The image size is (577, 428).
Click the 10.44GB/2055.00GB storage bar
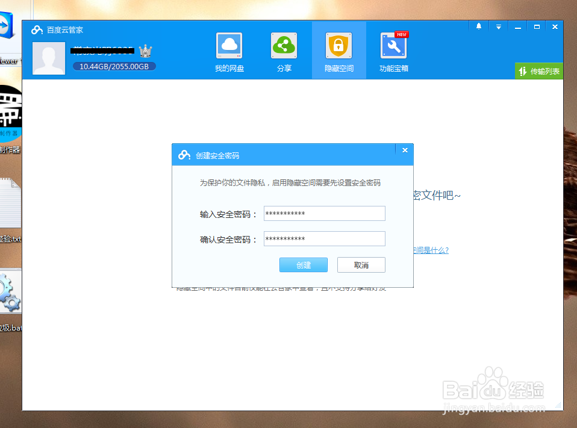click(114, 66)
